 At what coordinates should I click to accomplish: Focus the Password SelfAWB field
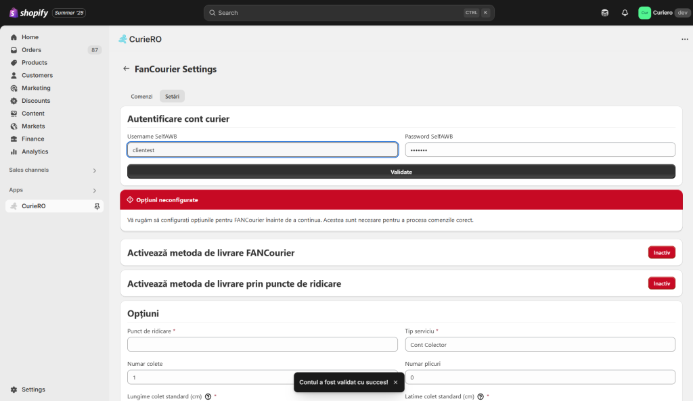pos(540,149)
